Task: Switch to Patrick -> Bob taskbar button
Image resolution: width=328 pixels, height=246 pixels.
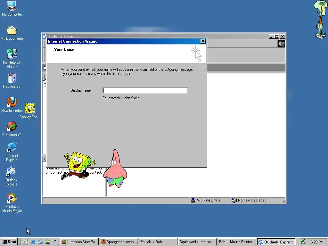Action: click(x=158, y=242)
